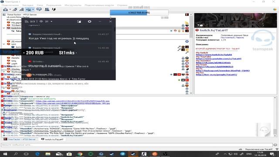Open the emoticon picker beside the chat input
279x157 pixels.
pyautogui.click(x=275, y=145)
